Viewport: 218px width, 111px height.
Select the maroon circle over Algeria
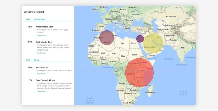click(x=107, y=38)
